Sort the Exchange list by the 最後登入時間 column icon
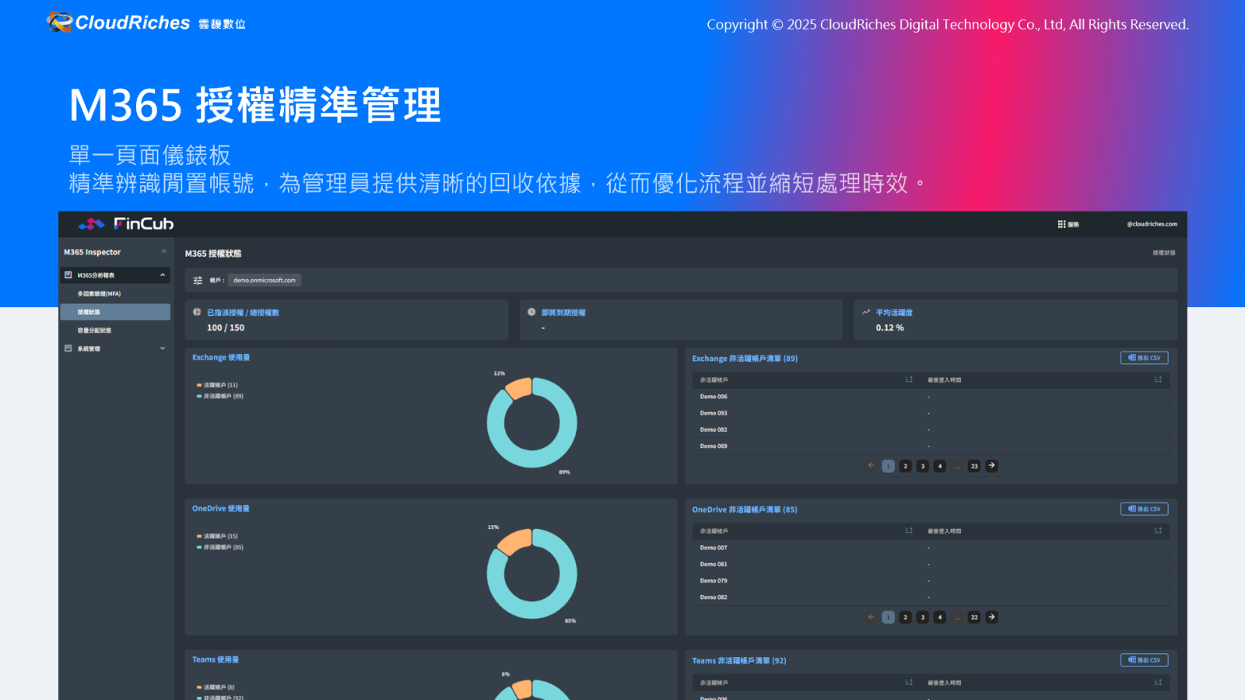The height and width of the screenshot is (700, 1245). [1158, 380]
